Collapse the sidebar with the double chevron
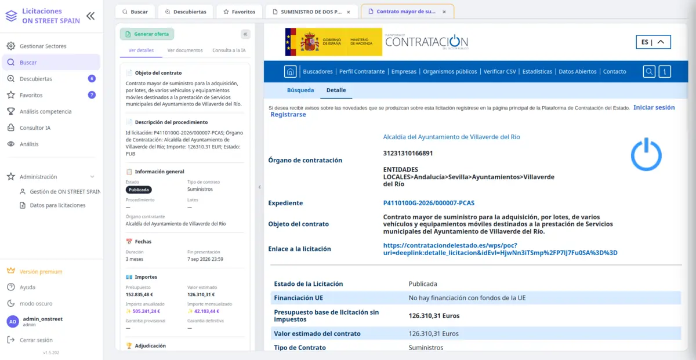Screen dimensions: 696x360 click(90, 16)
